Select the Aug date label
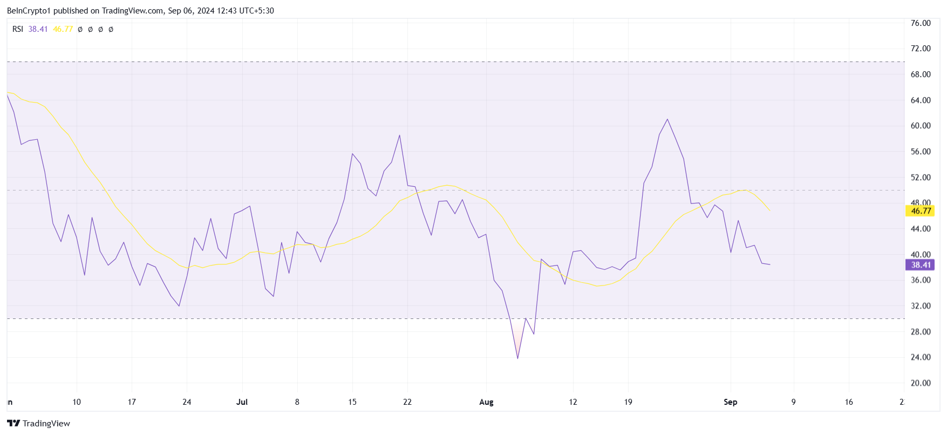Image resolution: width=947 pixels, height=435 pixels. [486, 402]
